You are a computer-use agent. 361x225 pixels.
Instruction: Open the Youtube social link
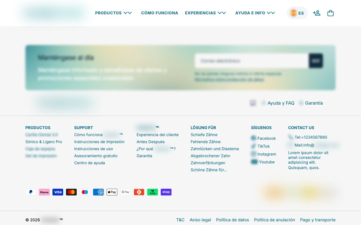[263, 162]
